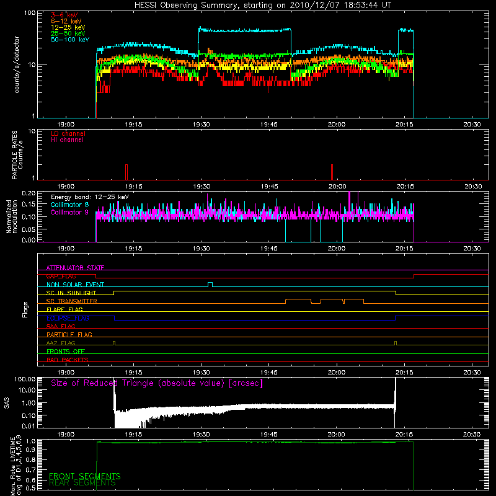Select the REAR SEGMENTS legend label
The height and width of the screenshot is (496, 496).
(x=82, y=483)
